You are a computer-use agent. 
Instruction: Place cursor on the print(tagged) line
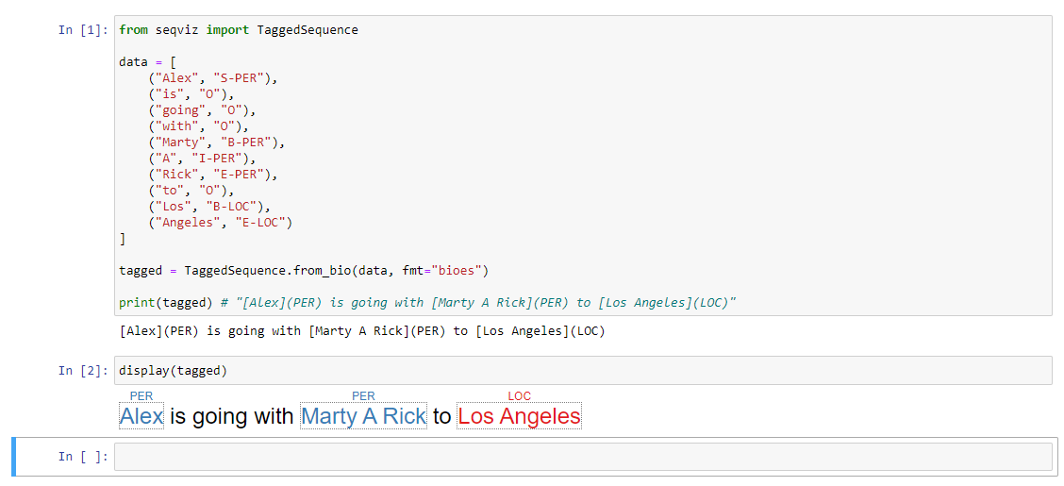point(426,303)
